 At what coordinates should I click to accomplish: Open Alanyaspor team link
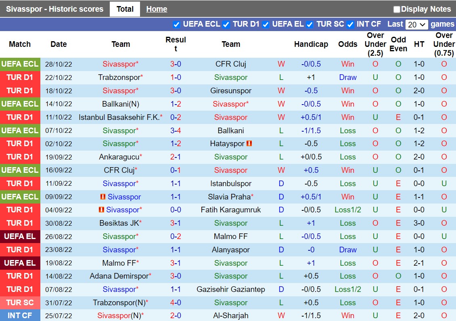(x=230, y=250)
